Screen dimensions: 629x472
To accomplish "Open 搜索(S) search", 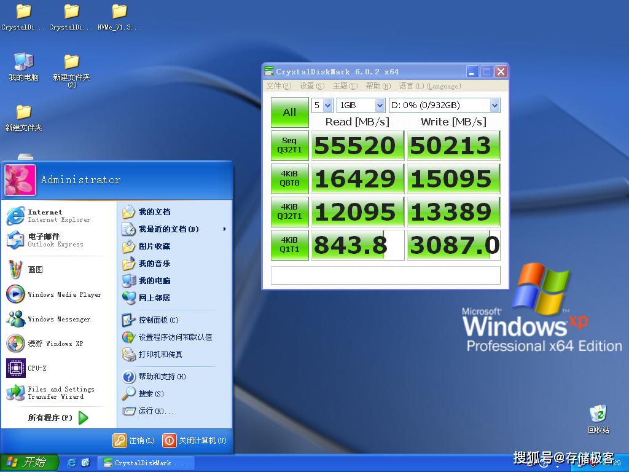I will point(174,394).
